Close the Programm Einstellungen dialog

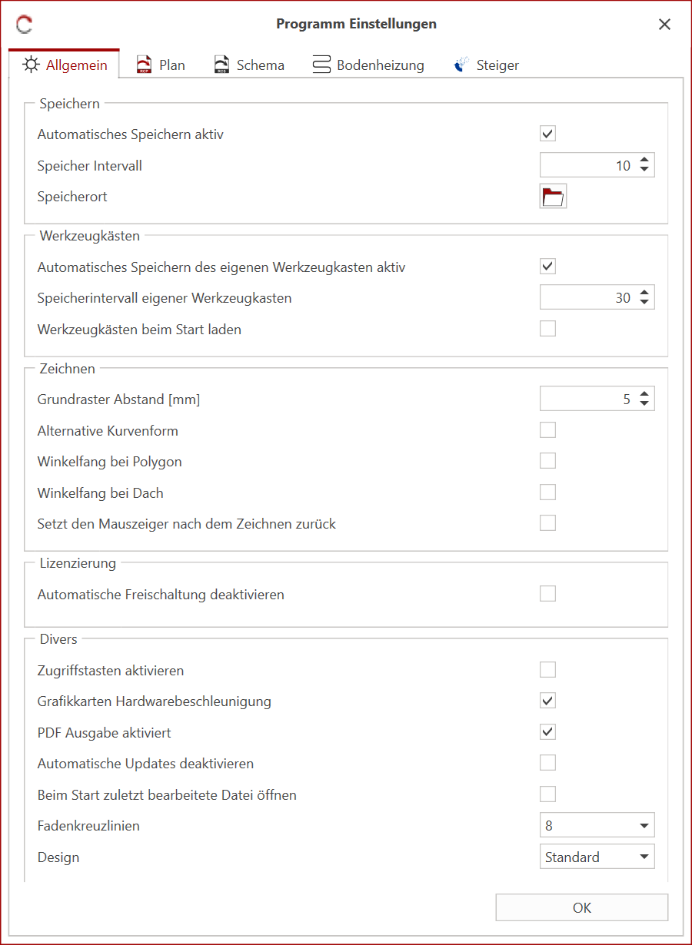tap(664, 24)
